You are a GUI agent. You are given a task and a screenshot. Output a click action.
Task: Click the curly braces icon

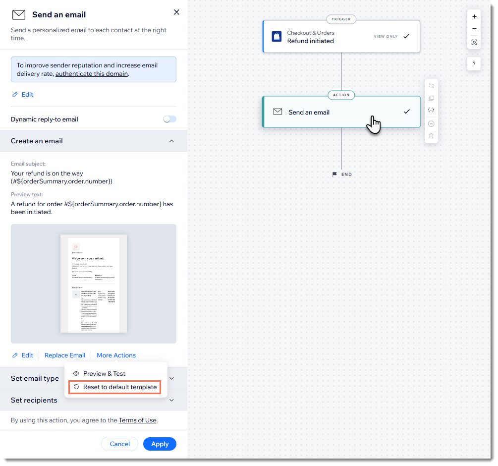(x=431, y=110)
